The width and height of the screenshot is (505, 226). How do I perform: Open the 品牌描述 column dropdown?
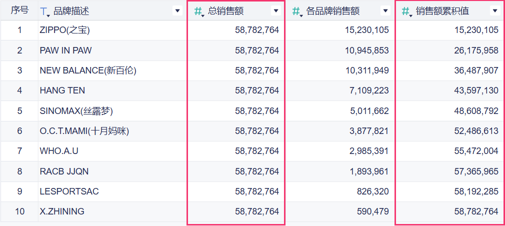(177, 11)
